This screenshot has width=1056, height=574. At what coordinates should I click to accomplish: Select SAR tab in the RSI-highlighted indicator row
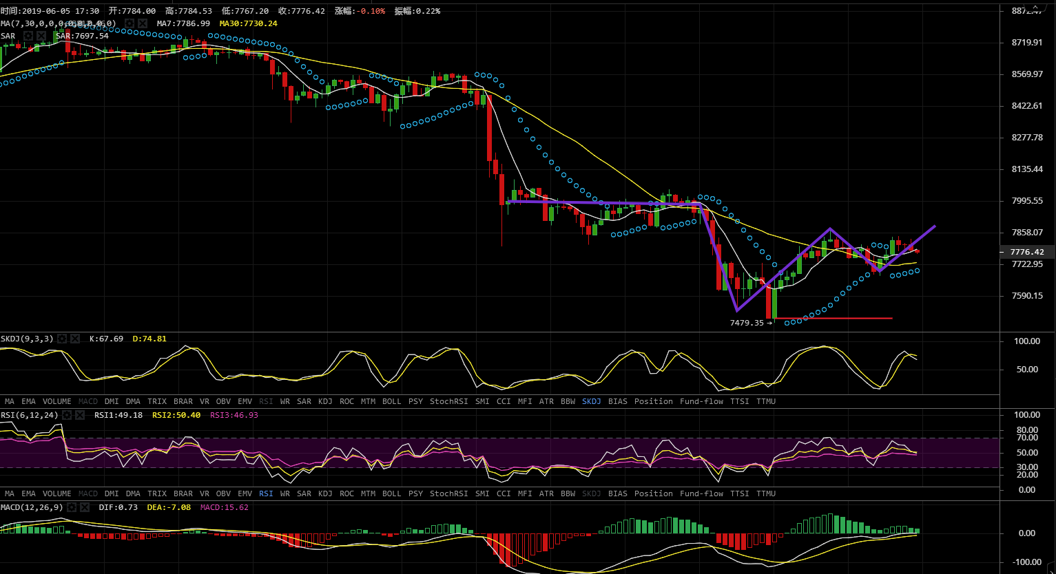(x=304, y=493)
